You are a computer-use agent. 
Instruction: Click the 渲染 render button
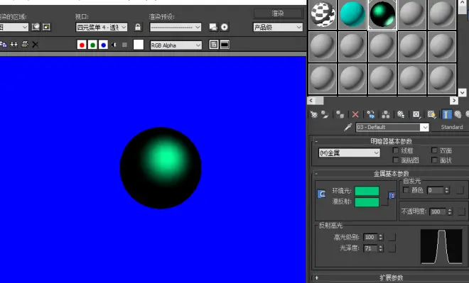(x=278, y=13)
